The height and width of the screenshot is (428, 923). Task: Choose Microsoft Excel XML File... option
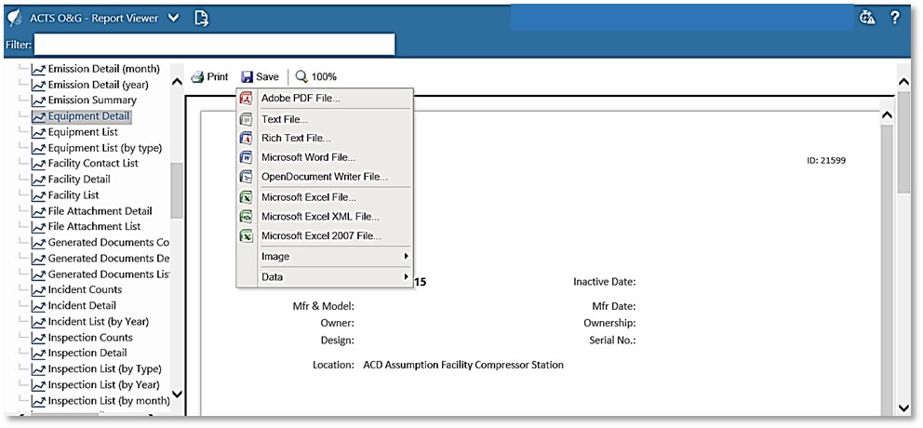pos(325,217)
